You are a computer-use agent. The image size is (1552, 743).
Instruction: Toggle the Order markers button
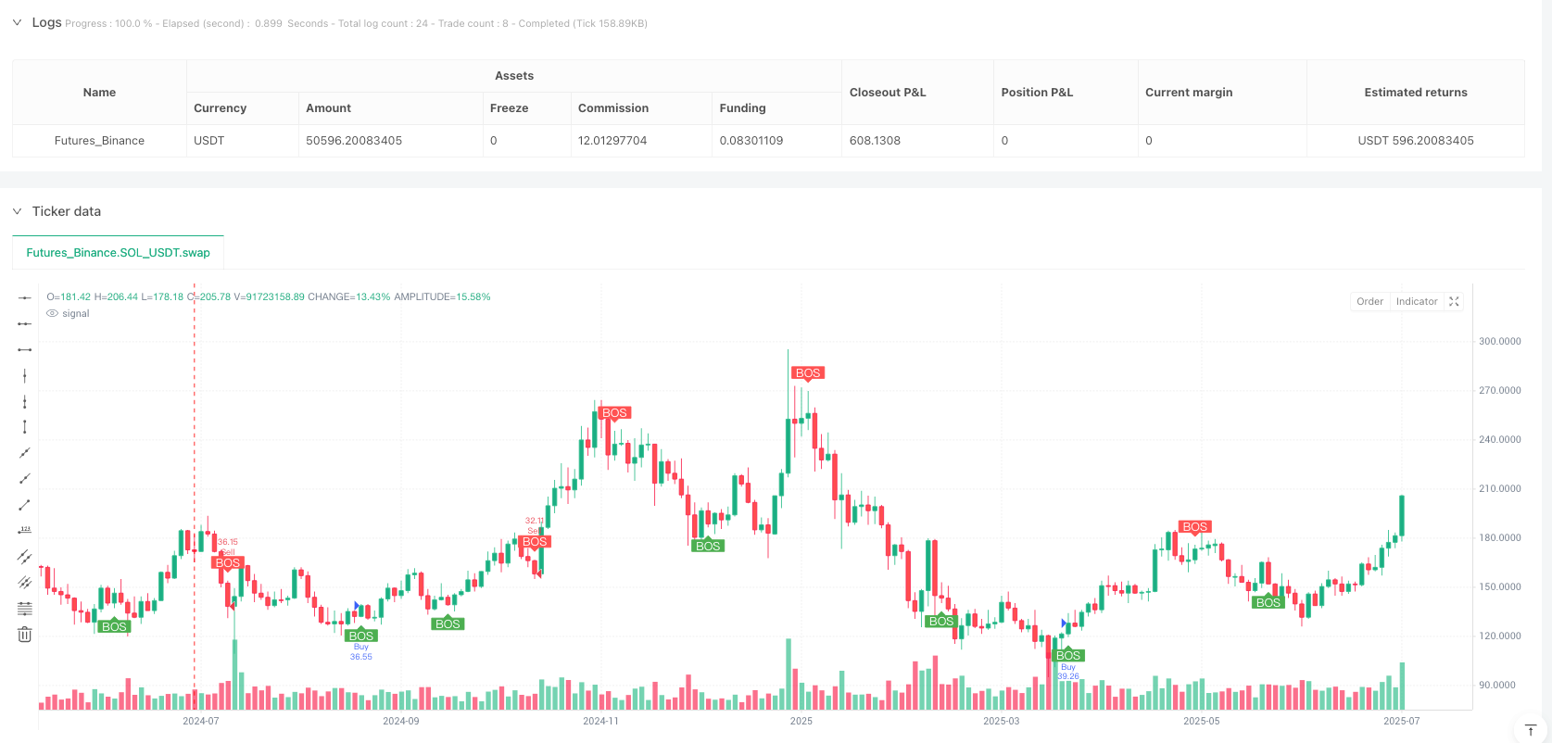[1369, 301]
